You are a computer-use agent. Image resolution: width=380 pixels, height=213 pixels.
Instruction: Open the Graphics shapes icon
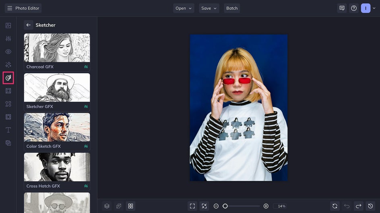coord(8,104)
